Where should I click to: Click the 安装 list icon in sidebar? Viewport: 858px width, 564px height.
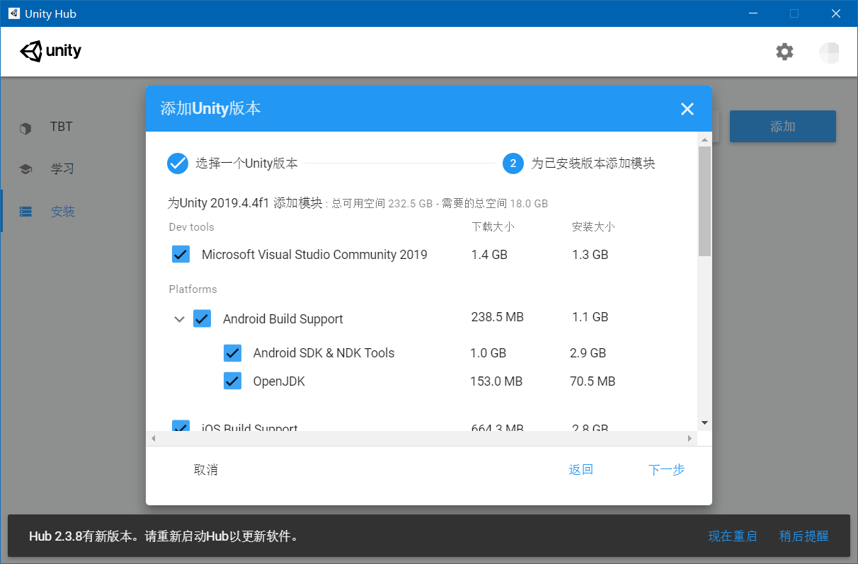pyautogui.click(x=26, y=212)
